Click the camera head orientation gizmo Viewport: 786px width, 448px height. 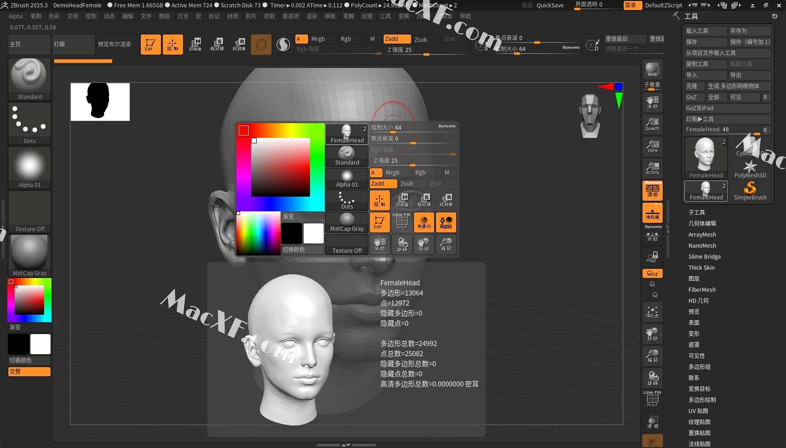click(590, 116)
